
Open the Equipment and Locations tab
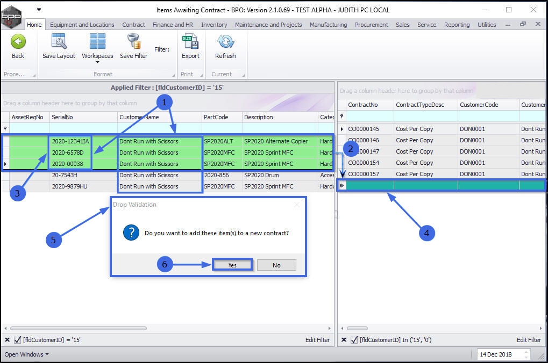[82, 25]
